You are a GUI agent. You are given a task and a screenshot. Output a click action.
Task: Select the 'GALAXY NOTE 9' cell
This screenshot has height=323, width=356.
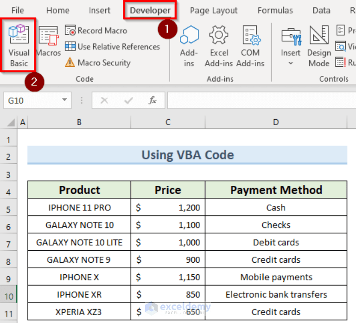[x=79, y=260]
